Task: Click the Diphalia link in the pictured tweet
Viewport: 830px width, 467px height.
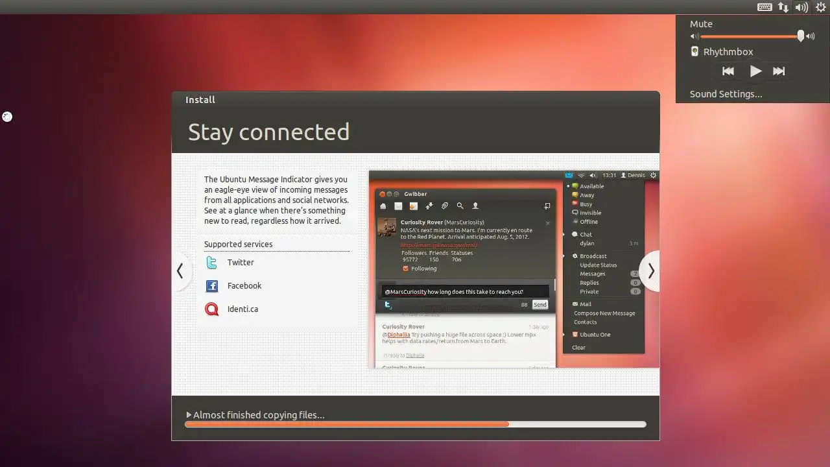Action: tap(399, 335)
